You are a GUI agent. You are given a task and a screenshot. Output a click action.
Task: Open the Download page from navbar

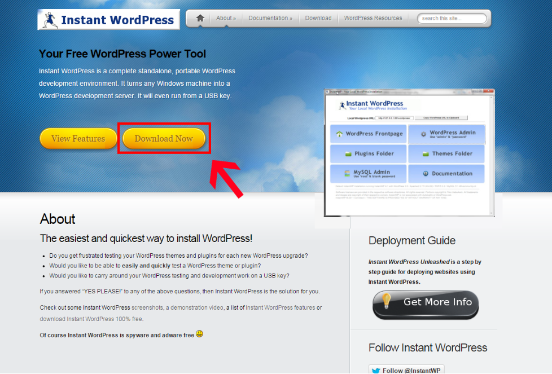318,18
